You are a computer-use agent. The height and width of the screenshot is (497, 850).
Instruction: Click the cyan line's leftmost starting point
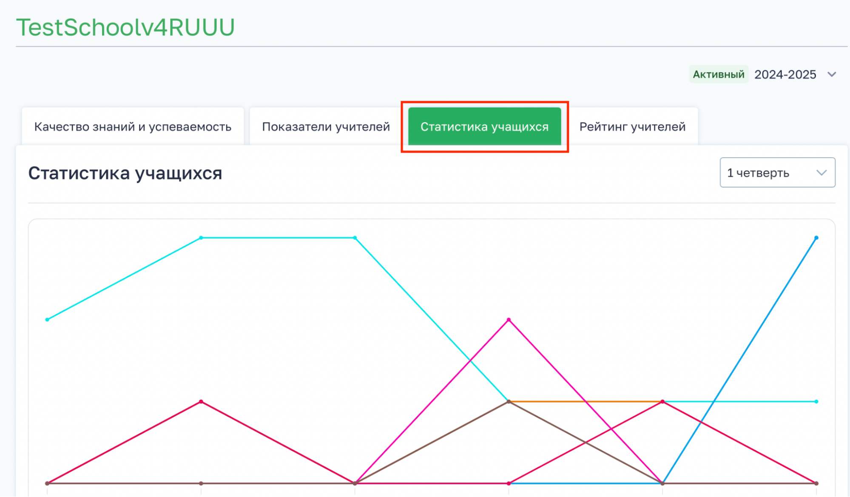pyautogui.click(x=47, y=320)
